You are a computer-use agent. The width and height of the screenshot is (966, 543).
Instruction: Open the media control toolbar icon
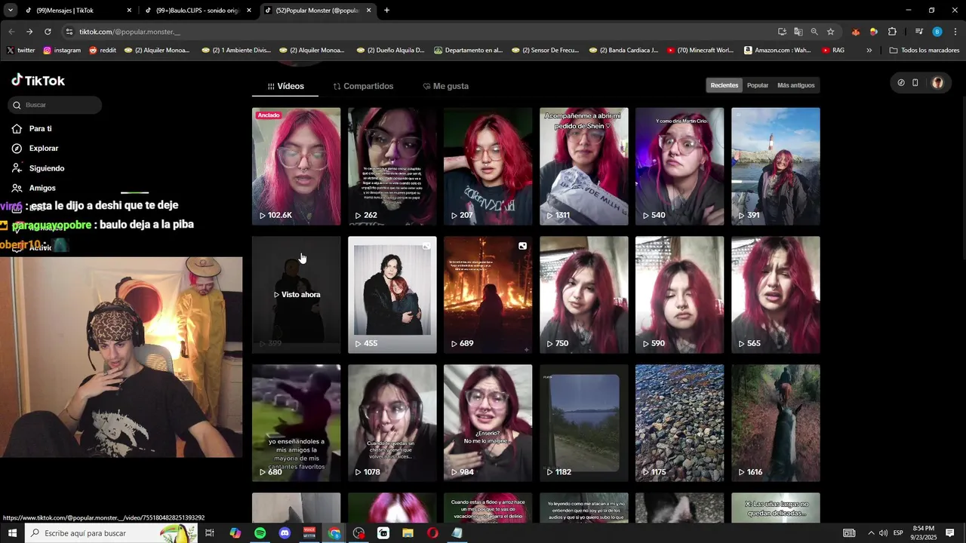918,32
